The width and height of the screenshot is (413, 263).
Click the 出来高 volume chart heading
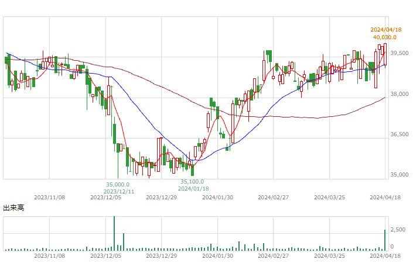13,208
